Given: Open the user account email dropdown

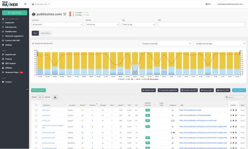Looking at the screenshot, I should (231, 4).
